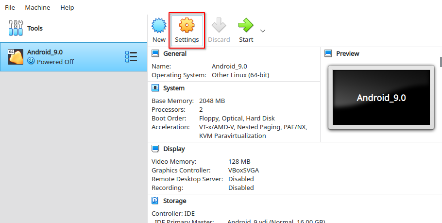Click the Tools wrench icon
The height and width of the screenshot is (223, 442).
16,28
